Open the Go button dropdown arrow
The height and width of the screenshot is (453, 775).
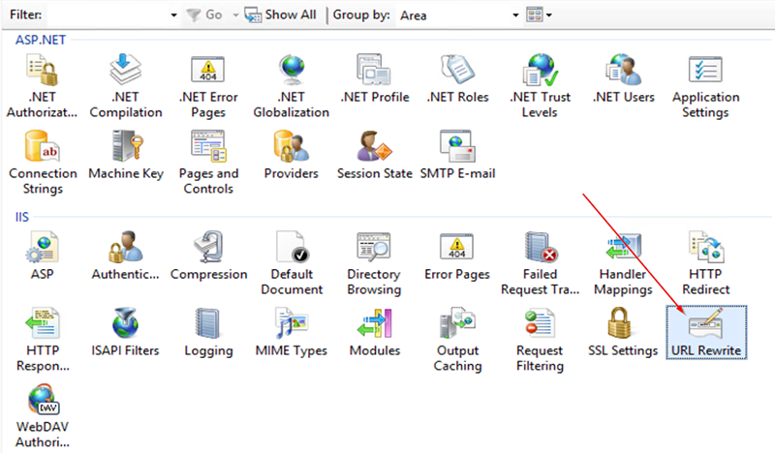[235, 15]
